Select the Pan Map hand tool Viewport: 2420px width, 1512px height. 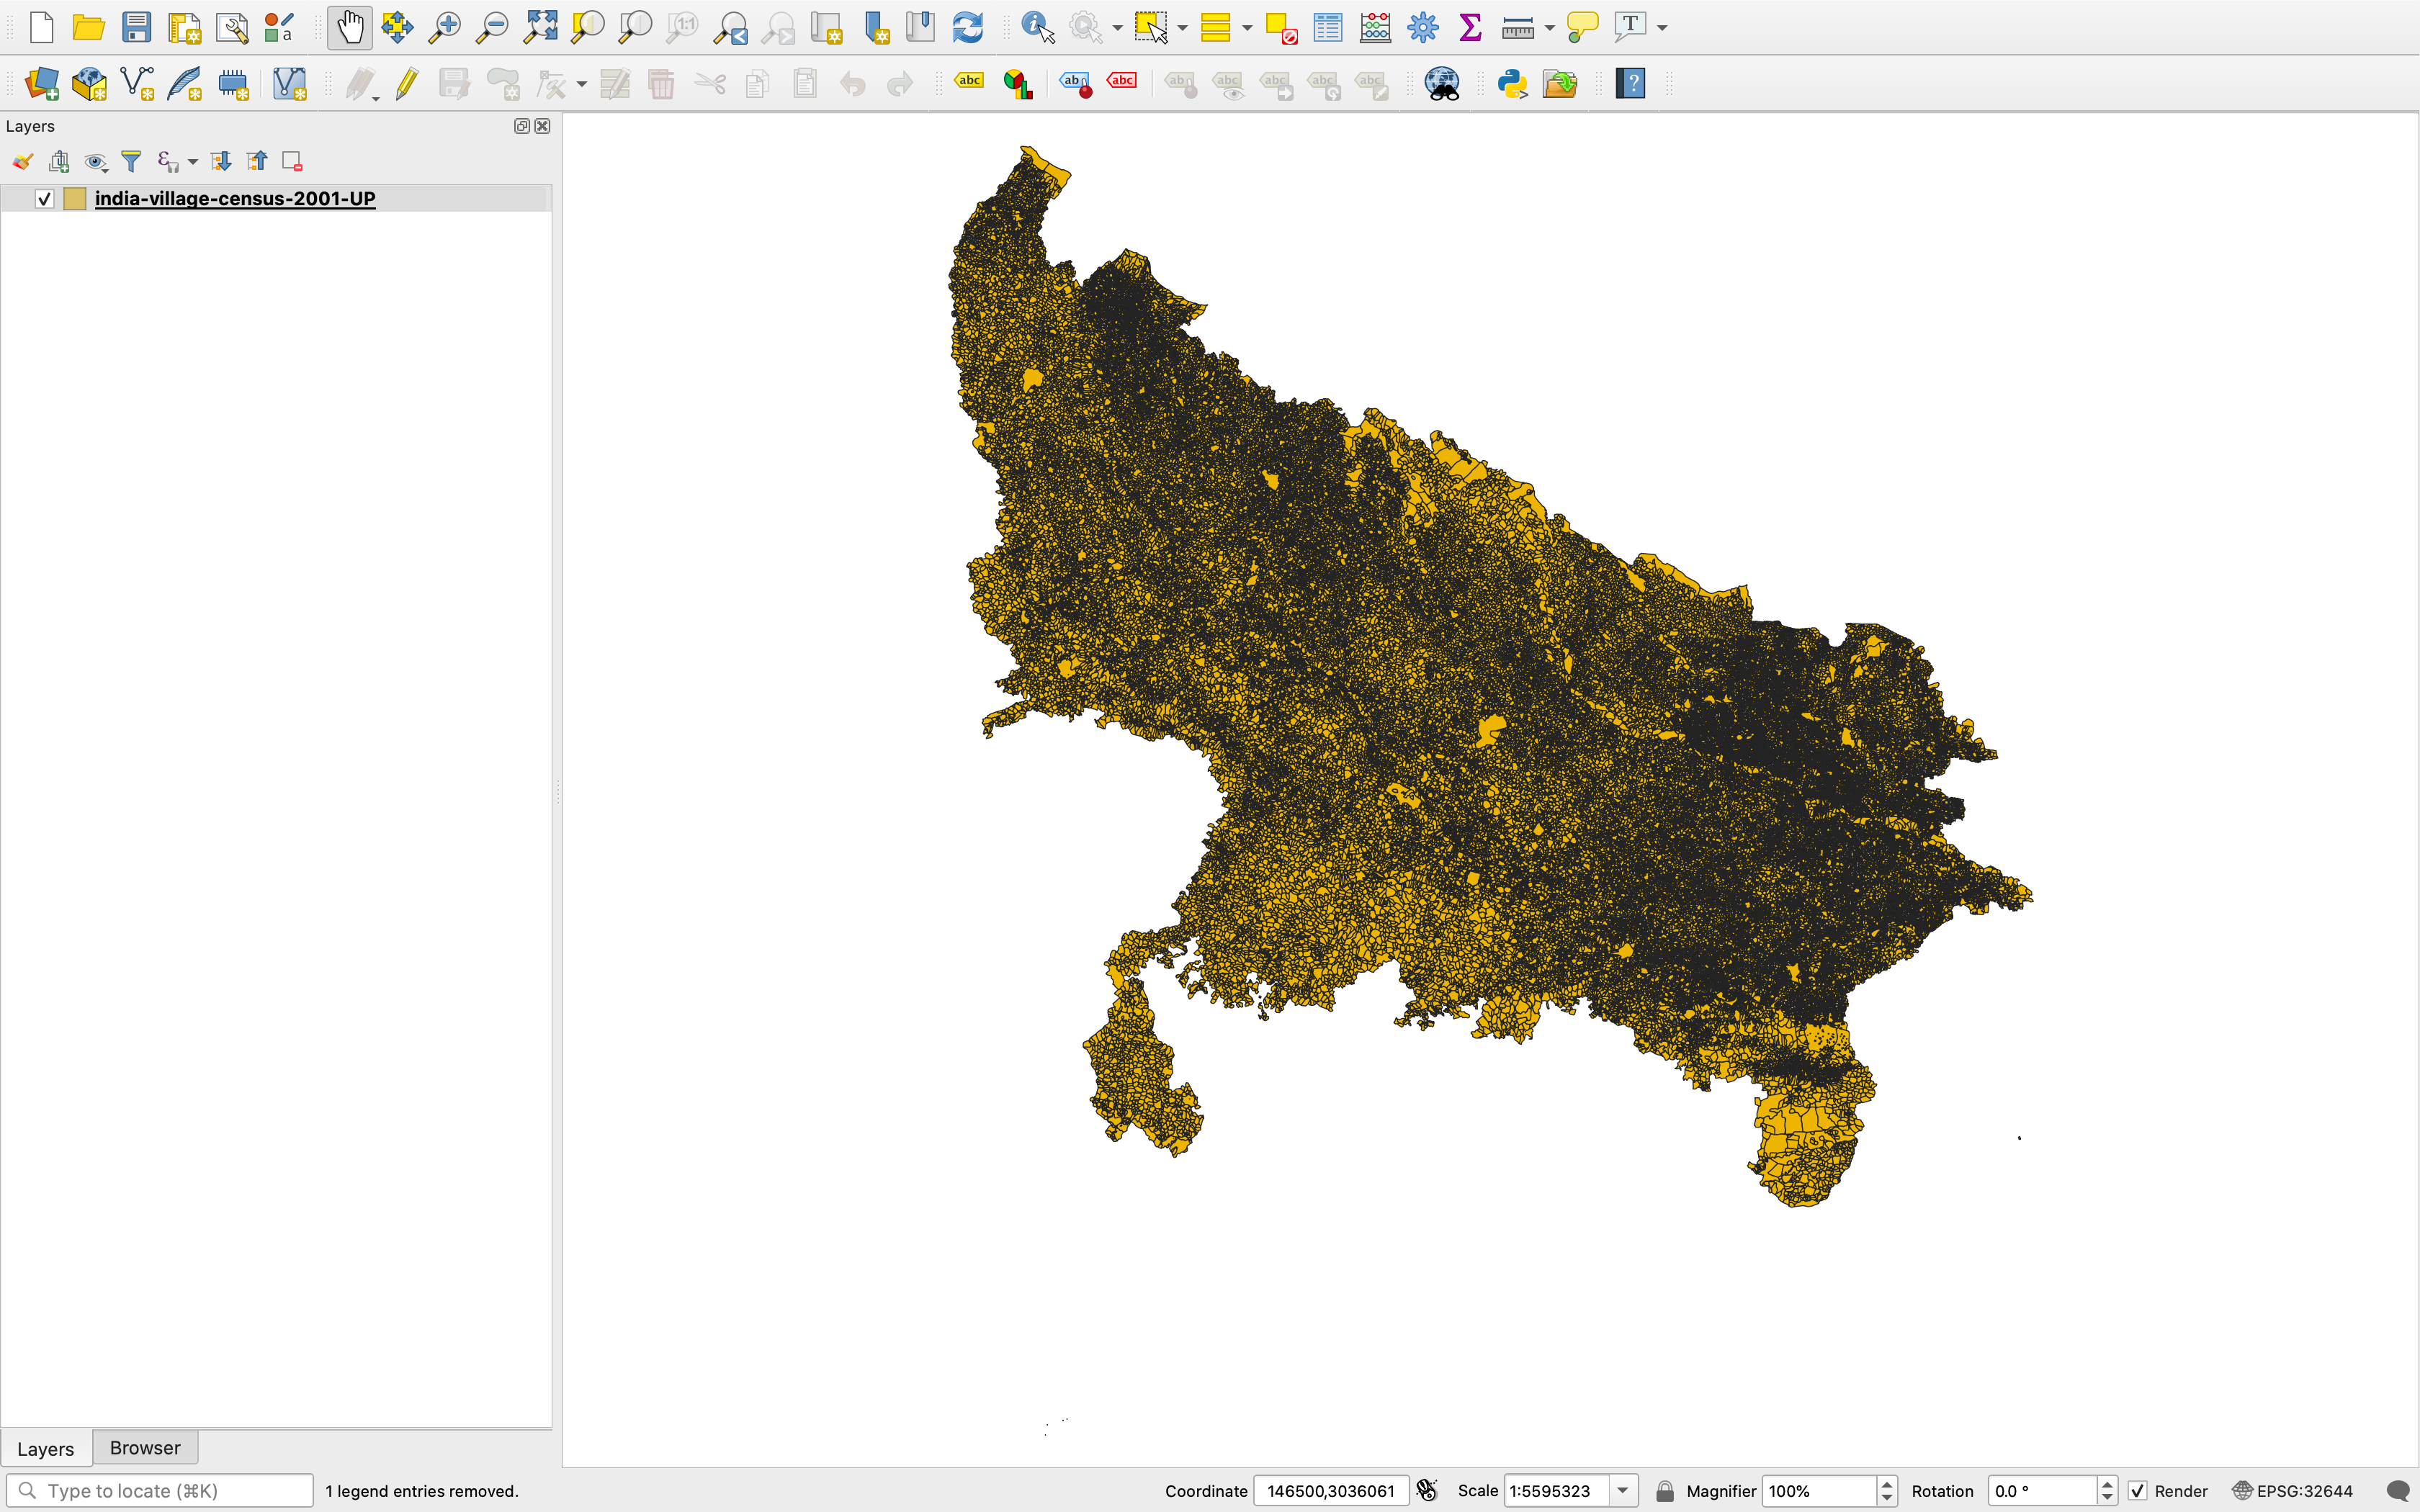tap(349, 27)
